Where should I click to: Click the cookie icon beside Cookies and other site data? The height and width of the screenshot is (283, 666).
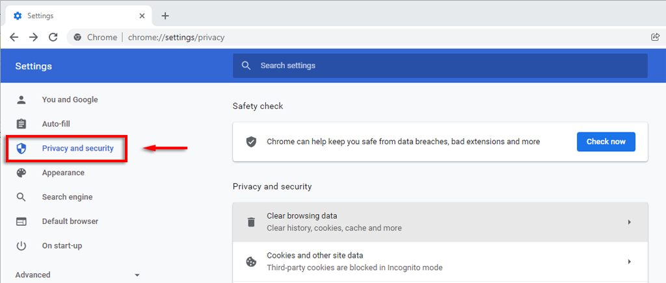[x=251, y=262]
